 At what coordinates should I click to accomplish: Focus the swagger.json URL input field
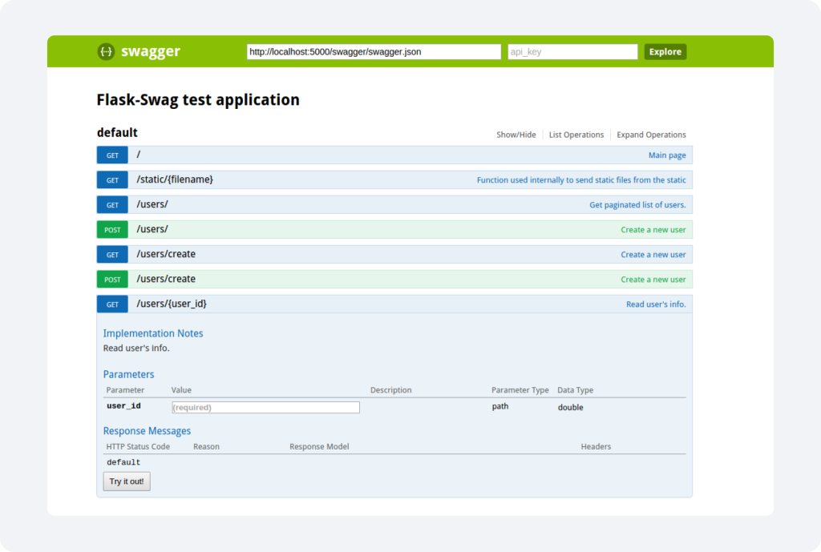click(x=374, y=52)
